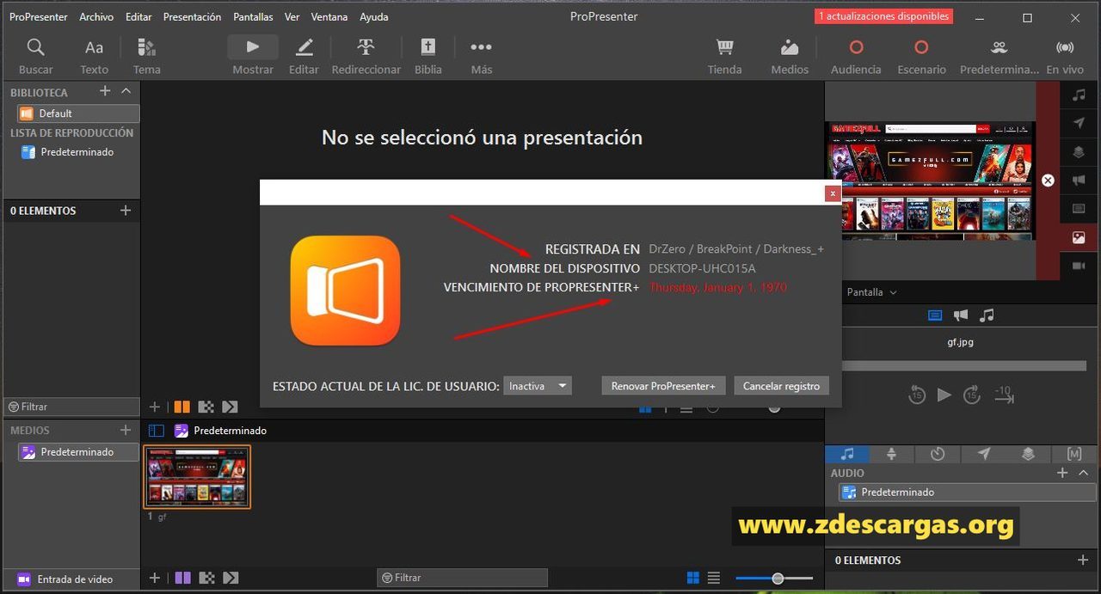
Task: Add an audio playlist with AUDIO plus
Action: click(x=1062, y=473)
